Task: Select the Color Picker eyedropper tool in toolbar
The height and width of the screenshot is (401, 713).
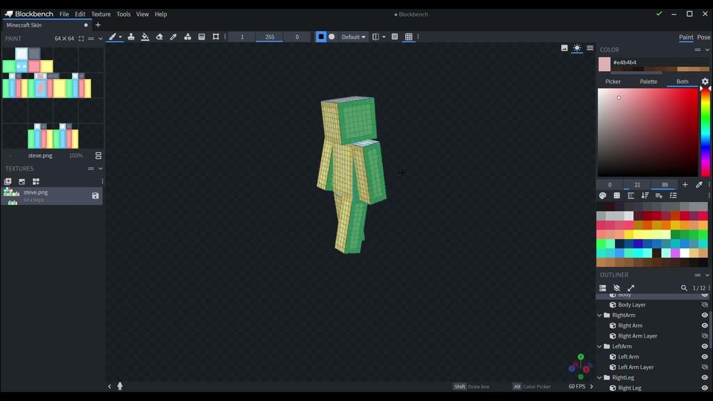Action: click(173, 37)
